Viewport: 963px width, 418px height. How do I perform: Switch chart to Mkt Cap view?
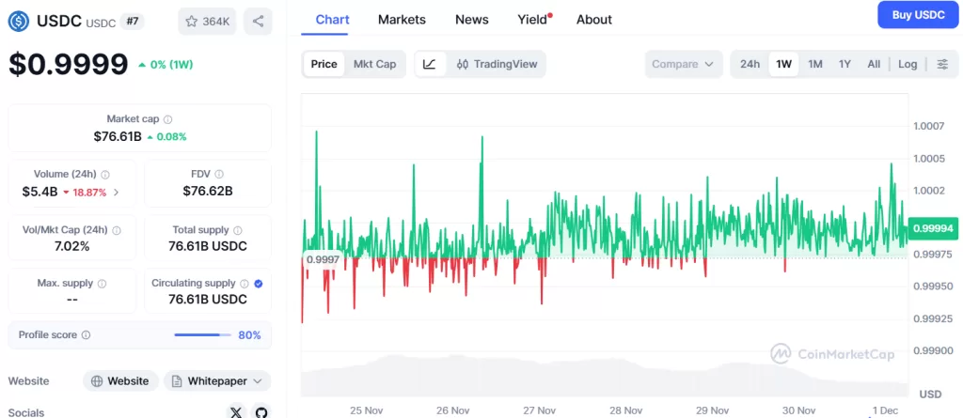coord(374,64)
